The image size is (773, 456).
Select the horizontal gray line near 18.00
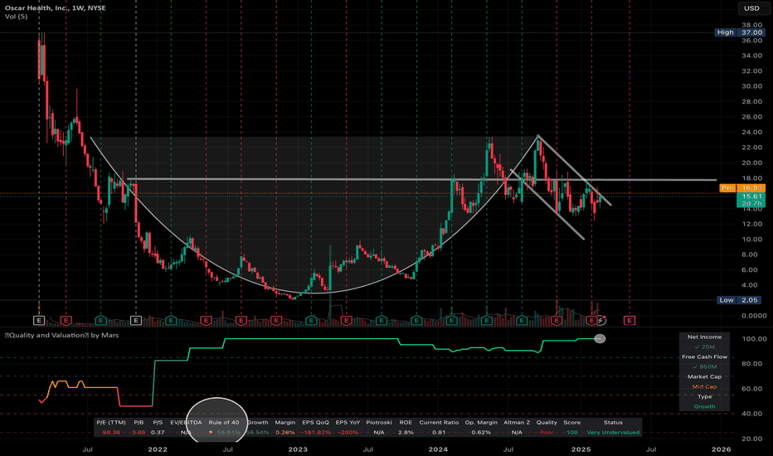tap(421, 179)
